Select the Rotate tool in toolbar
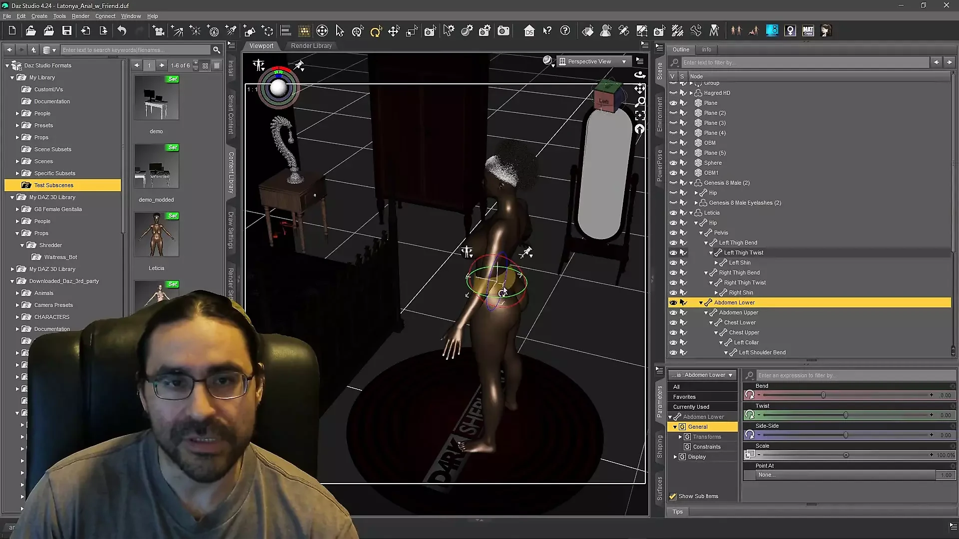This screenshot has height=539, width=959. pos(376,31)
